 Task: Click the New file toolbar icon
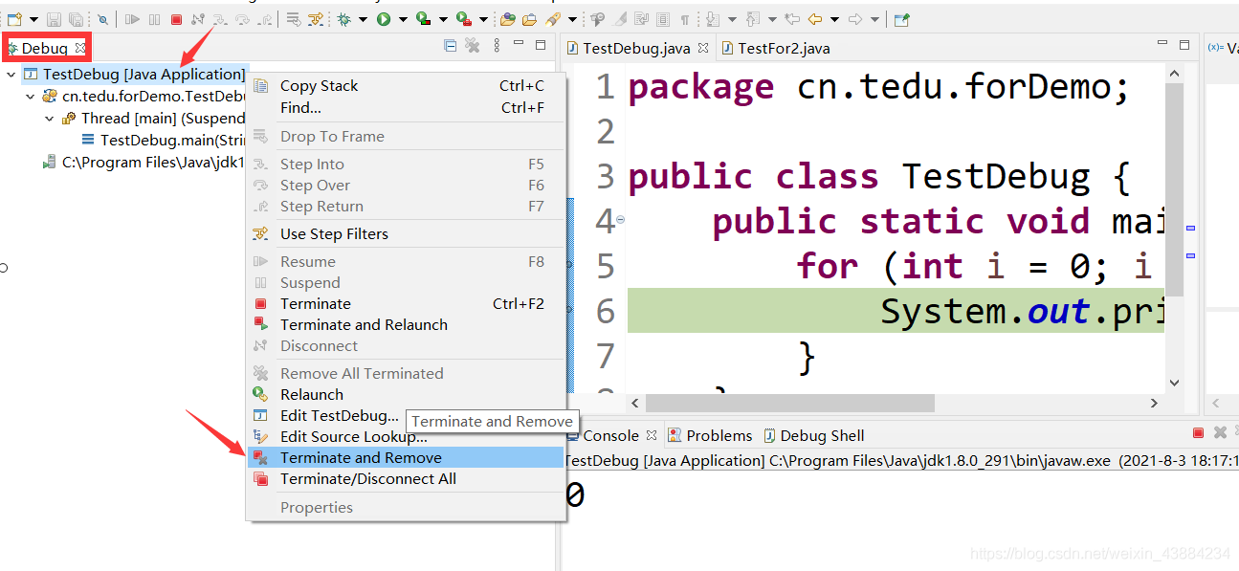click(x=14, y=19)
